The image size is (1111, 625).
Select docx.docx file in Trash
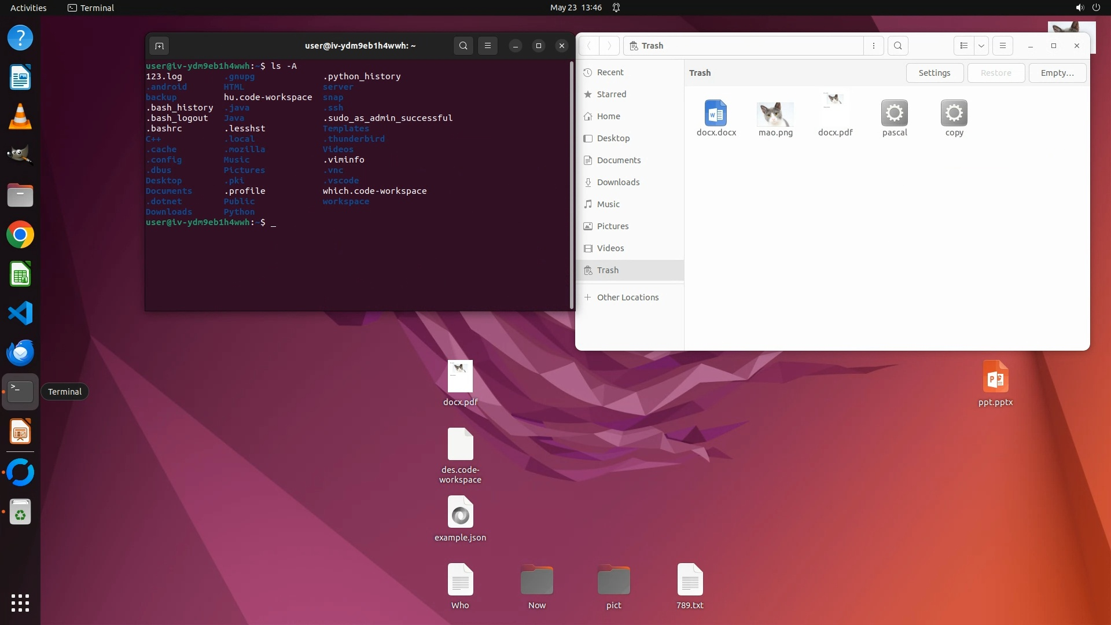pyautogui.click(x=716, y=113)
